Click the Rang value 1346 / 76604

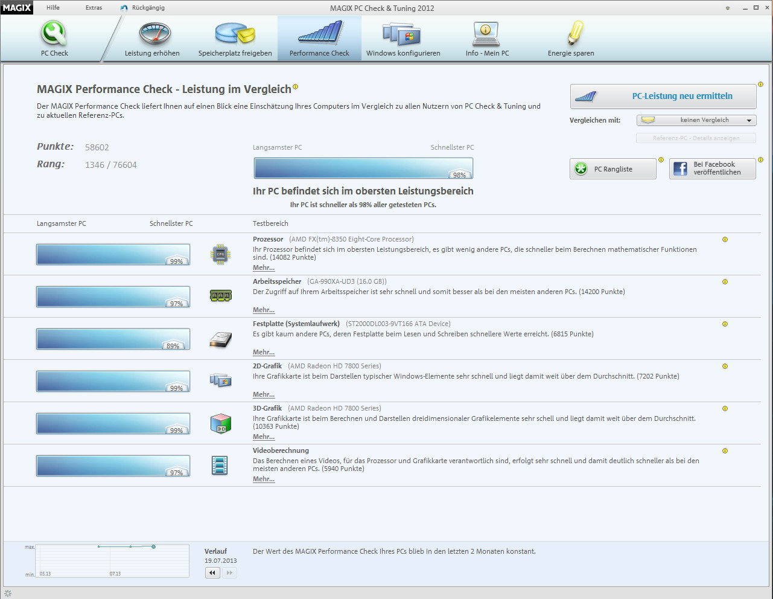tap(111, 165)
